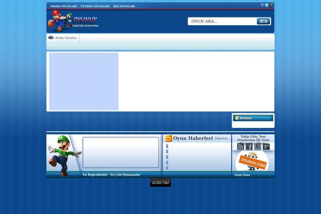The image size is (321, 214).
Task: Click the large Twitter icon in footer
Action: click(257, 147)
